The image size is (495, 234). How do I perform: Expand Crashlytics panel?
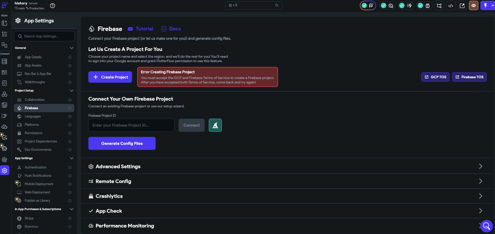coord(288,196)
